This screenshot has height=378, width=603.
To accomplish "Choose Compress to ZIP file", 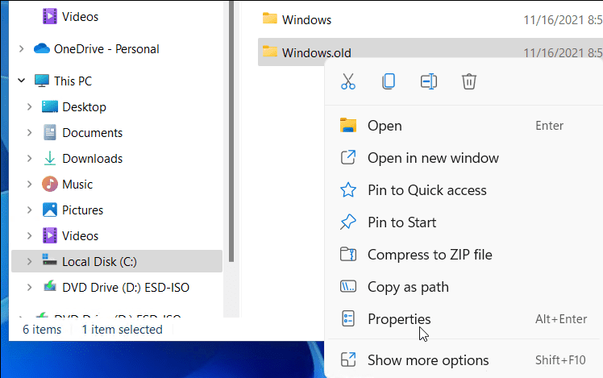I will point(429,255).
